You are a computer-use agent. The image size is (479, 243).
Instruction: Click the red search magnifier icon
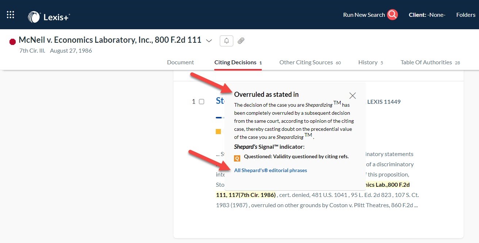(x=392, y=15)
